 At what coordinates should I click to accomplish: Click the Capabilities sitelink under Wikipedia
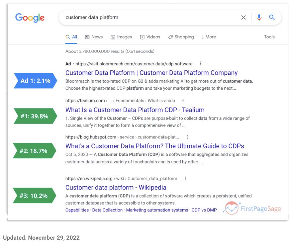77,210
